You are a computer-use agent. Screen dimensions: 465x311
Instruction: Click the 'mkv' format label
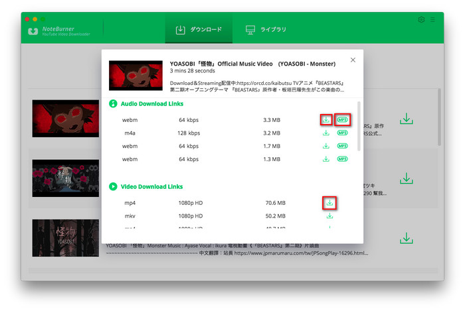[130, 216]
